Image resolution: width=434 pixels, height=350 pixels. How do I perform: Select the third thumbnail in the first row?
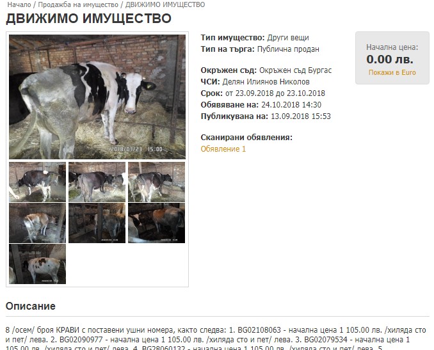tap(156, 182)
